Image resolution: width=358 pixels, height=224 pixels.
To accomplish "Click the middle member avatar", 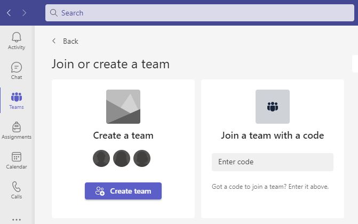I will click(122, 158).
